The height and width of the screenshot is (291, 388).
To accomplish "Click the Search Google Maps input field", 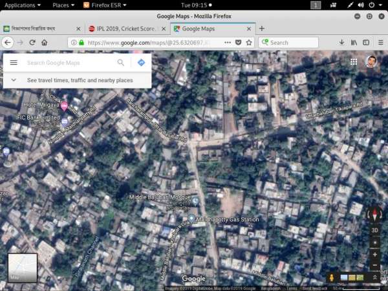I will pos(68,63).
